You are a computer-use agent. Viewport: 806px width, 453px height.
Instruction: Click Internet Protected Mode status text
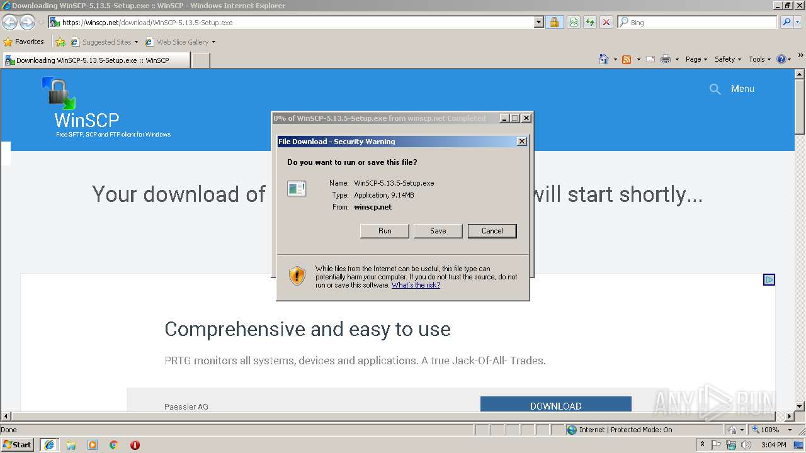(x=625, y=430)
